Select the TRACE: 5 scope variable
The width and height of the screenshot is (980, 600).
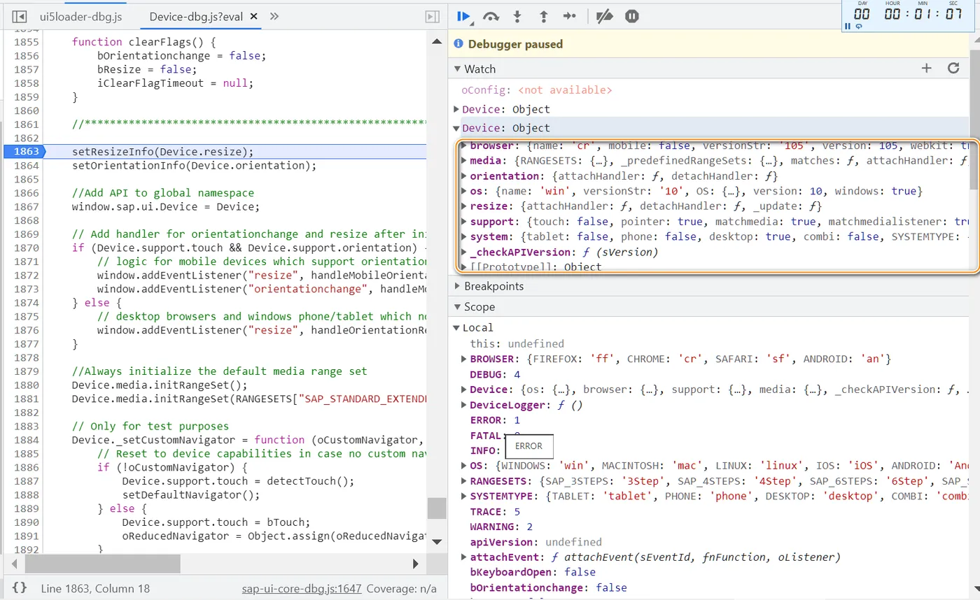click(495, 512)
